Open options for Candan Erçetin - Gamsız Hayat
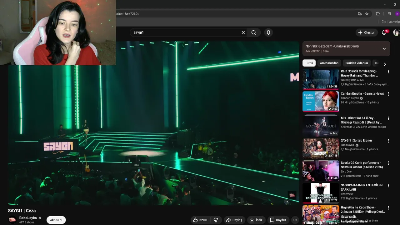Image resolution: width=400 pixels, height=225 pixels. pos(388,94)
